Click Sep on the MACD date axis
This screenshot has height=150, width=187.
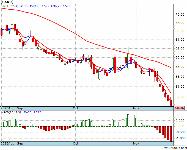[x=20, y=143]
